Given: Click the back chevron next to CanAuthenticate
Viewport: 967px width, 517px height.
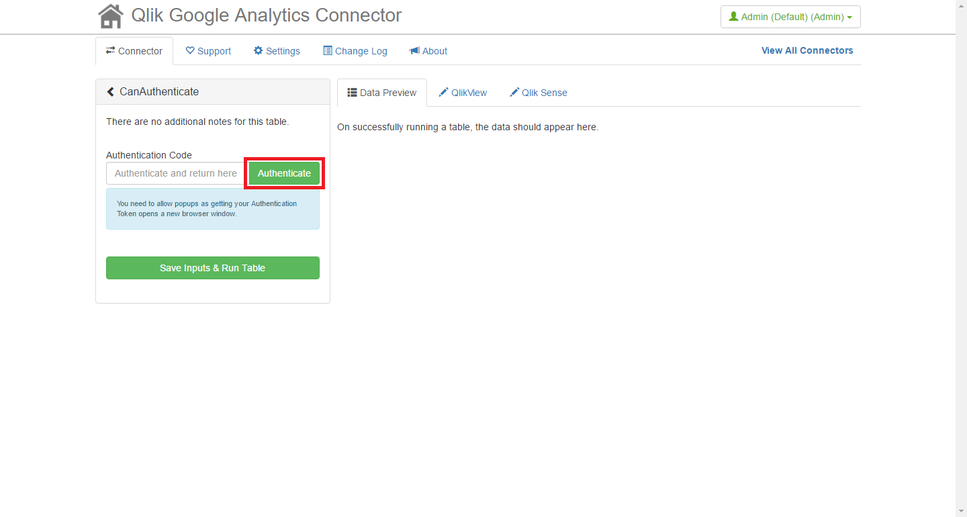Looking at the screenshot, I should pyautogui.click(x=111, y=92).
